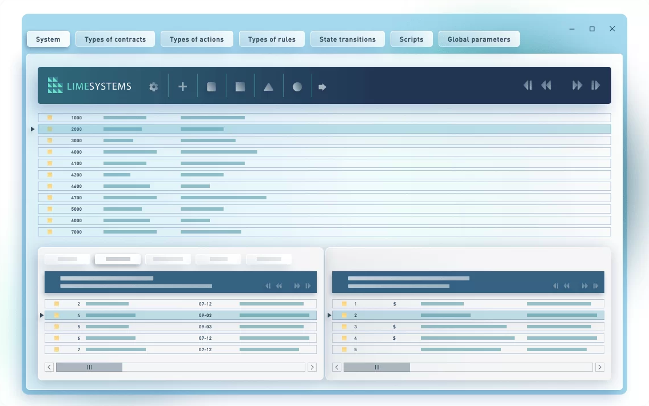Click the triangle toolbar icon

(x=269, y=87)
